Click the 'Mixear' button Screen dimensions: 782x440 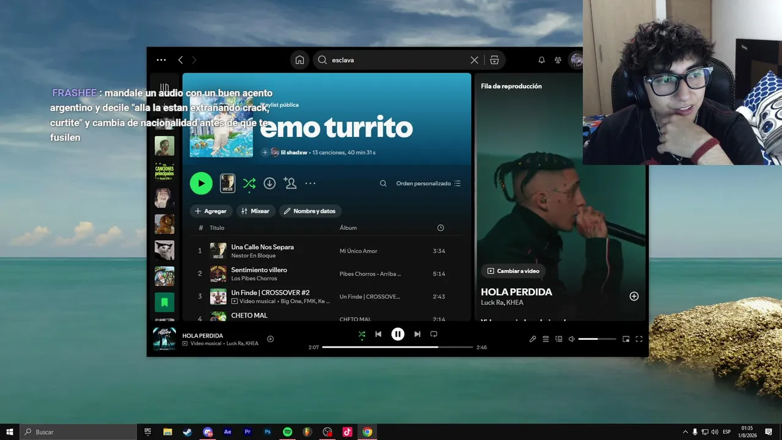pos(255,211)
